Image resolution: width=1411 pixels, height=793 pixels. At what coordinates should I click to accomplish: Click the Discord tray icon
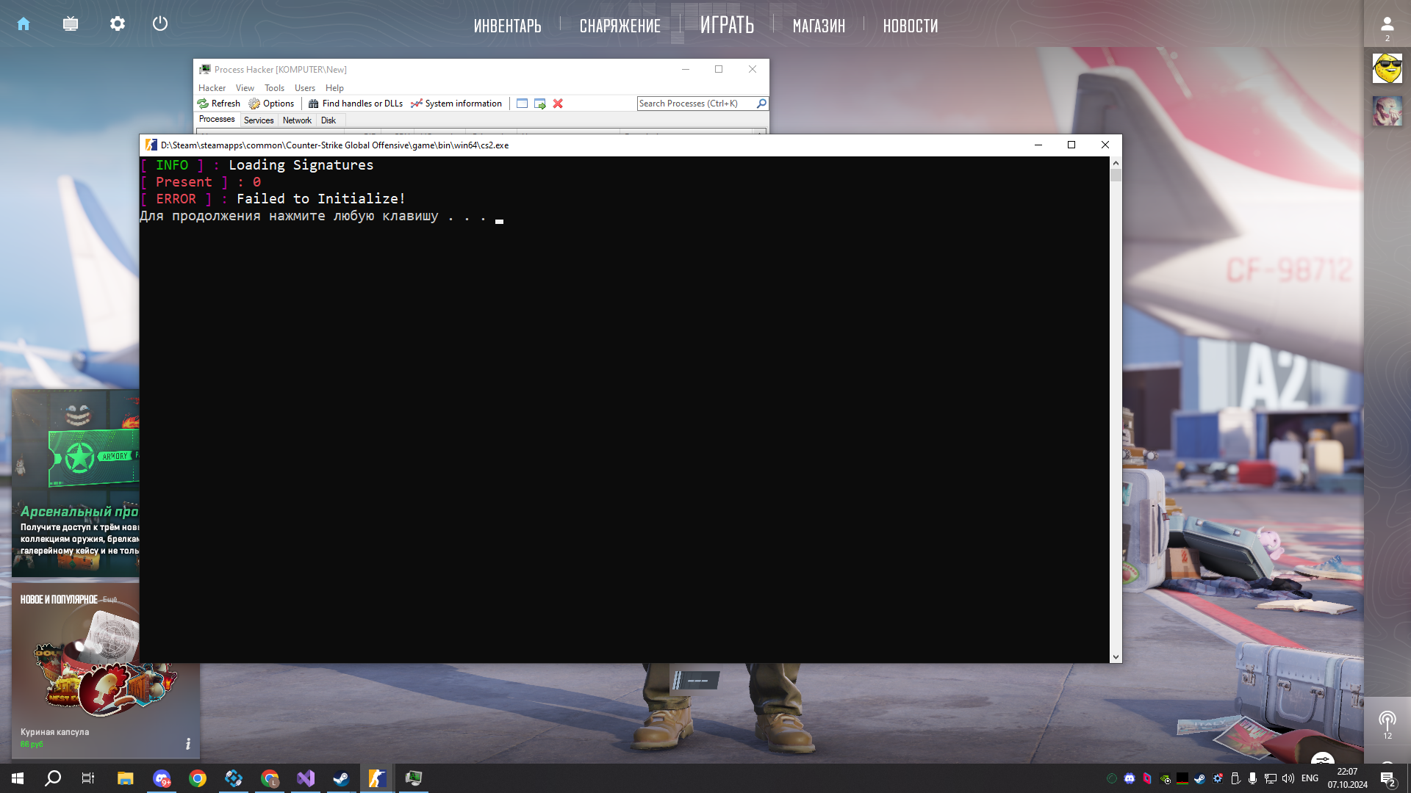coord(1130,779)
